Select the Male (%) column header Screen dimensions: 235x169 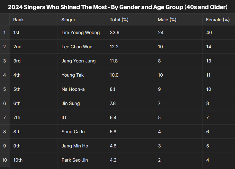(178, 20)
